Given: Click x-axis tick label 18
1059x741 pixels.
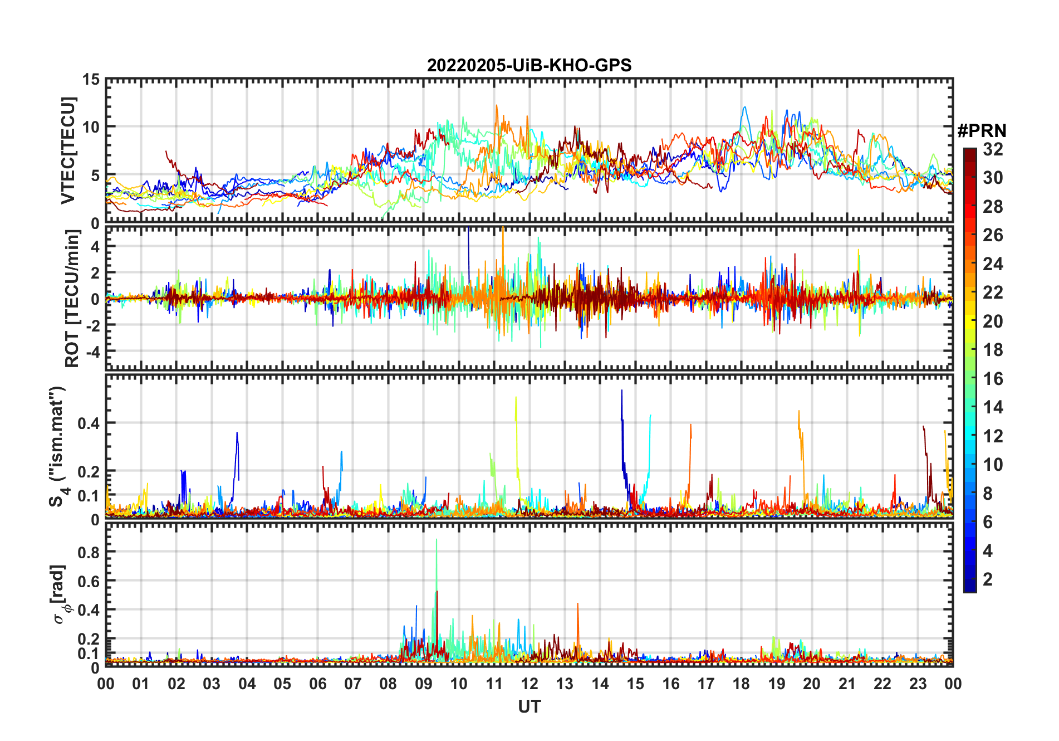Looking at the screenshot, I should click(741, 684).
